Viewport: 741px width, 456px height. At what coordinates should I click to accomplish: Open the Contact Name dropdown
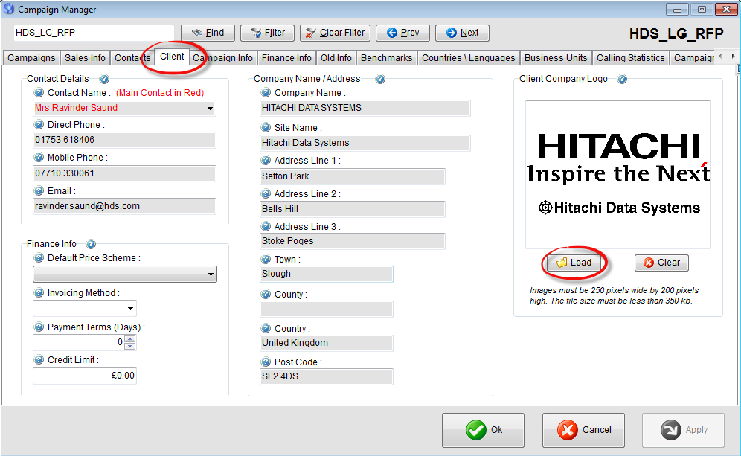point(210,108)
